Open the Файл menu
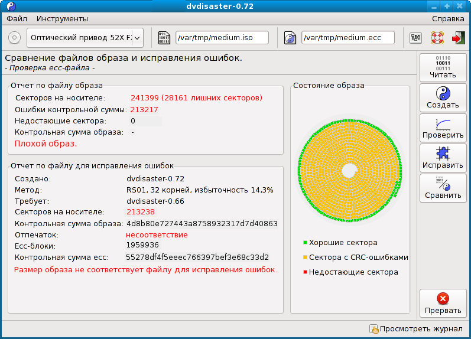 tap(17, 19)
